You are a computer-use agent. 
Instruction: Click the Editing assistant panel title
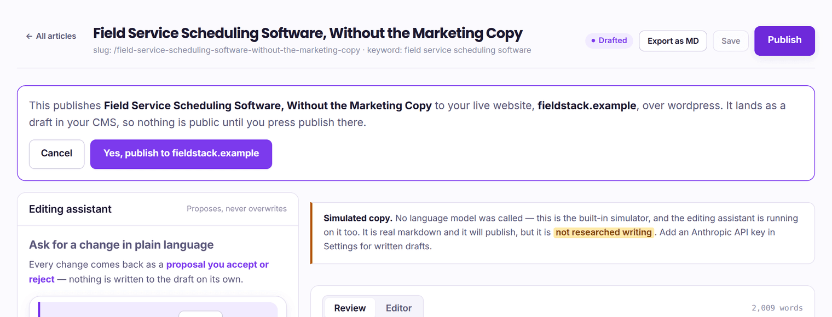pyautogui.click(x=70, y=209)
